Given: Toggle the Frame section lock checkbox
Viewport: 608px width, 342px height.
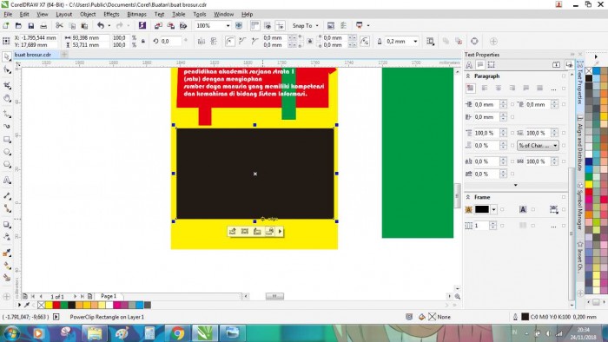Looking at the screenshot, I should pos(564,197).
